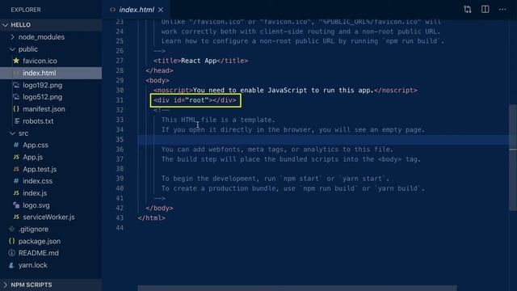Viewport: 517px width, 291px height.
Task: Open package.json file
Action: [51, 241]
